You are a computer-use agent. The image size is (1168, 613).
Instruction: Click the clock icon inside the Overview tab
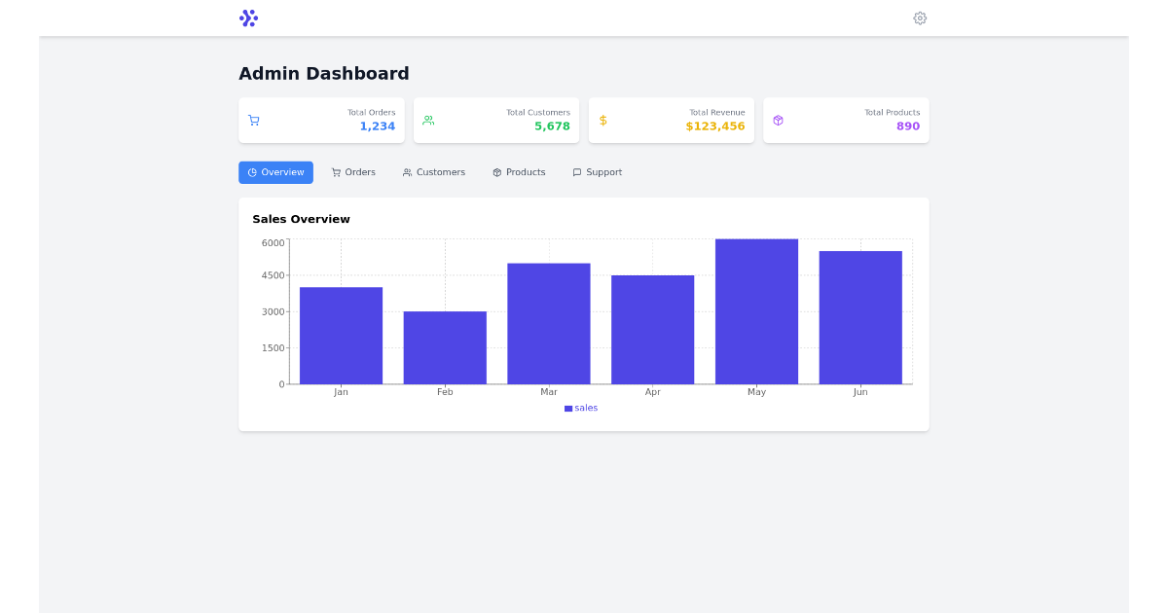(x=252, y=172)
